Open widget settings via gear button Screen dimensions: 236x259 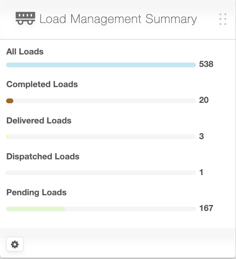click(15, 244)
